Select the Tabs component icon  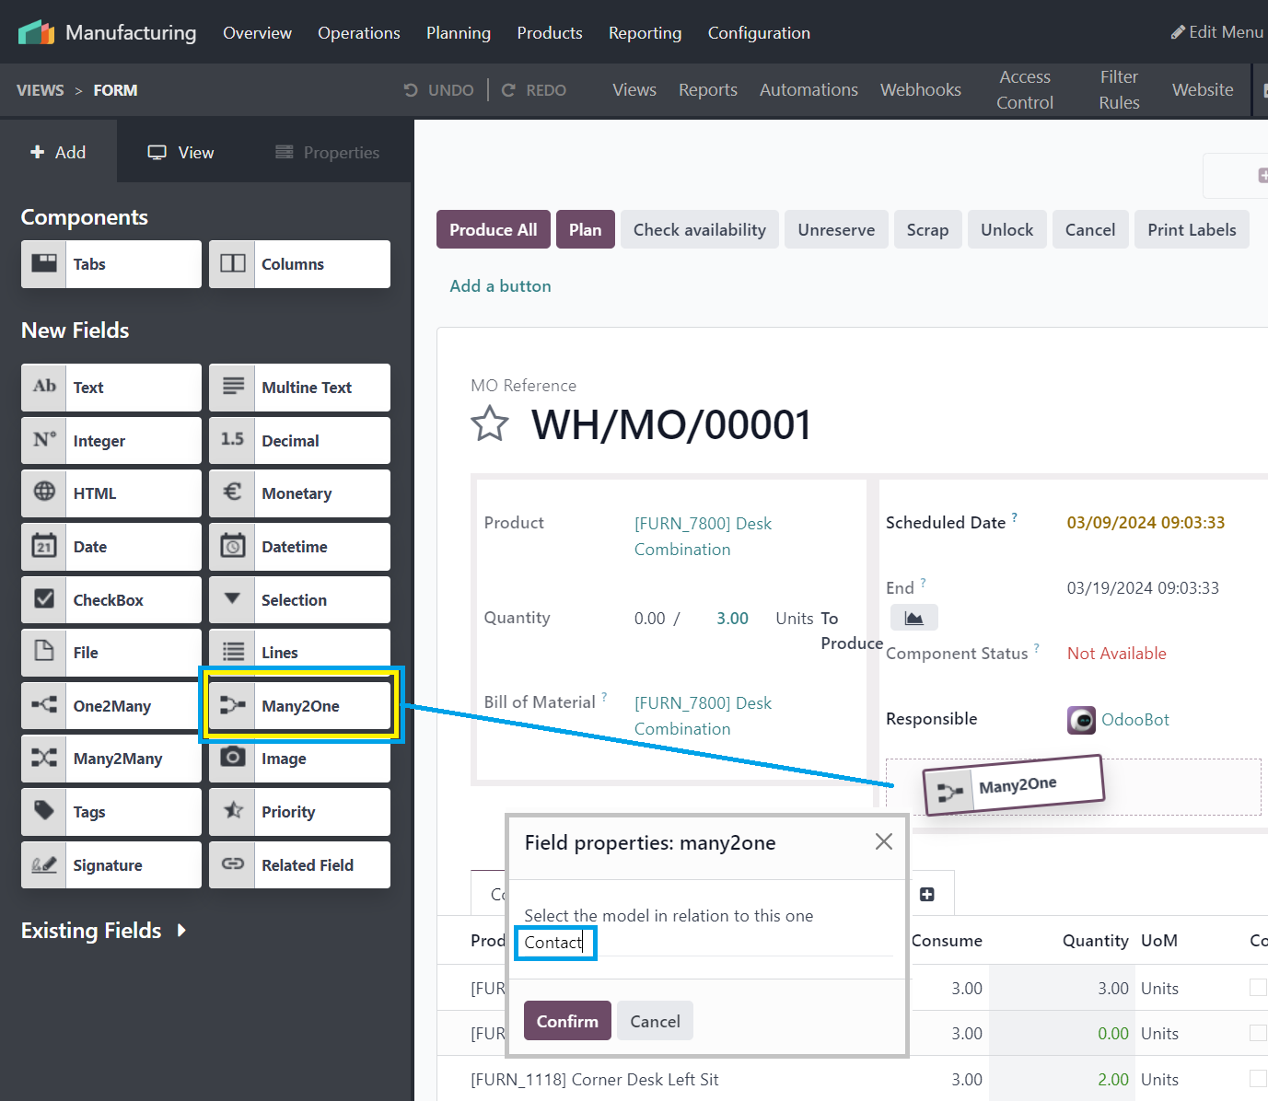coord(44,264)
